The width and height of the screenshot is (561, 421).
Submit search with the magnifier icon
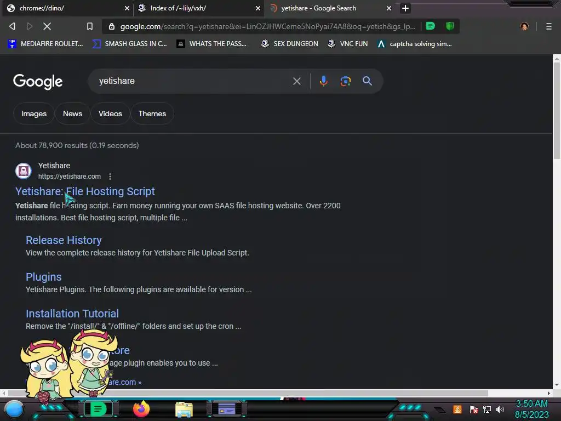tap(367, 81)
